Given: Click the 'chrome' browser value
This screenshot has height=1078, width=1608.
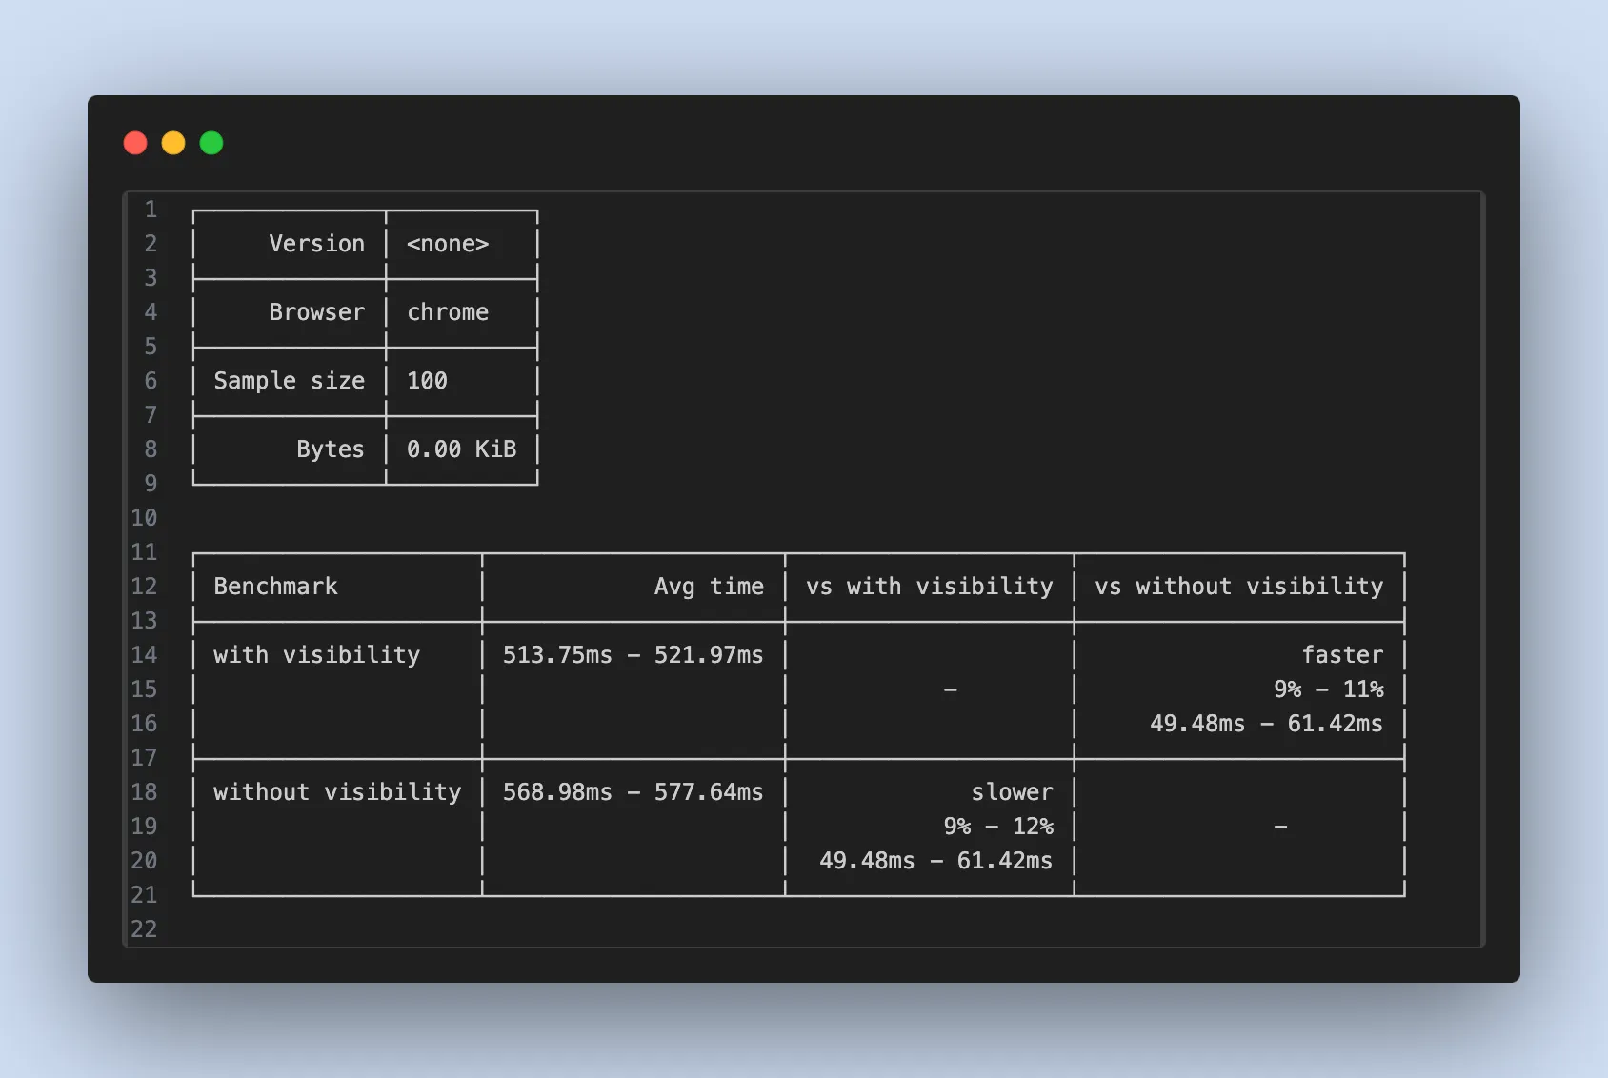Looking at the screenshot, I should (x=448, y=312).
